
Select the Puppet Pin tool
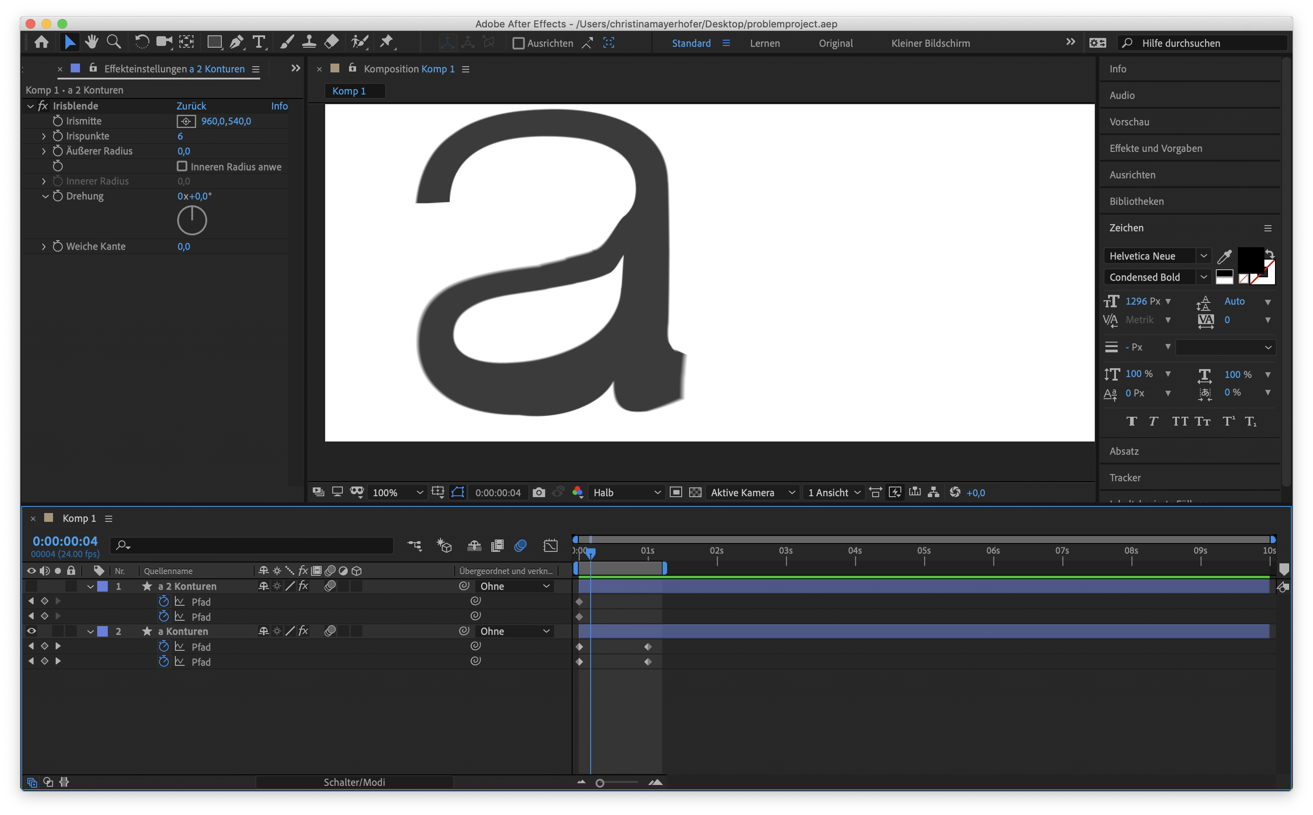387,42
